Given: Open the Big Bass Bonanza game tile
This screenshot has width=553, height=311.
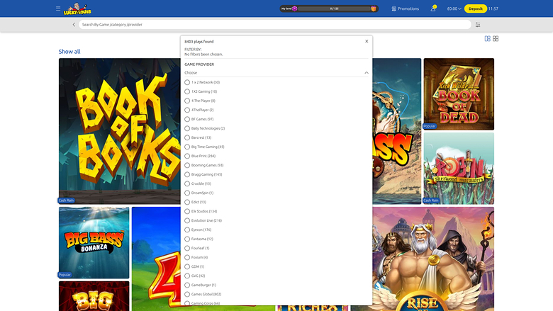Looking at the screenshot, I should pos(94,243).
